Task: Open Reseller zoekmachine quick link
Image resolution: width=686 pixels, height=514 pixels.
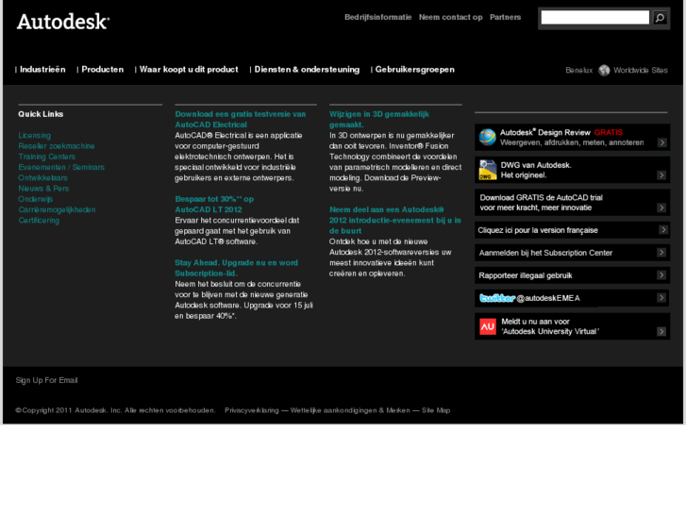Action: [x=57, y=146]
